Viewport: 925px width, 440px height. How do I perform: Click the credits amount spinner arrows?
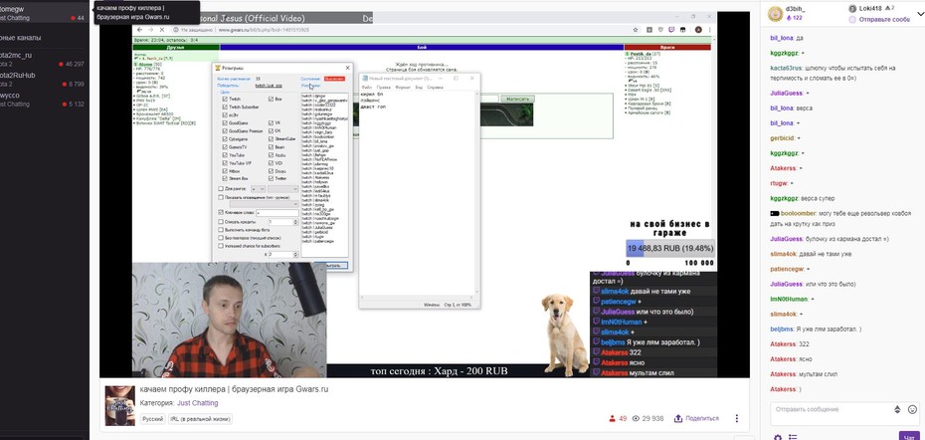(x=295, y=222)
